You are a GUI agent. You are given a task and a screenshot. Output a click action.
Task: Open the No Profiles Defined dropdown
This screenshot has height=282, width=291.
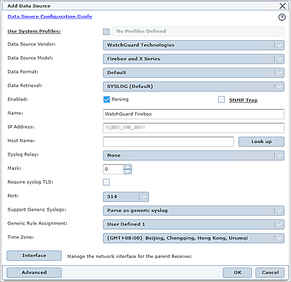pos(198,31)
